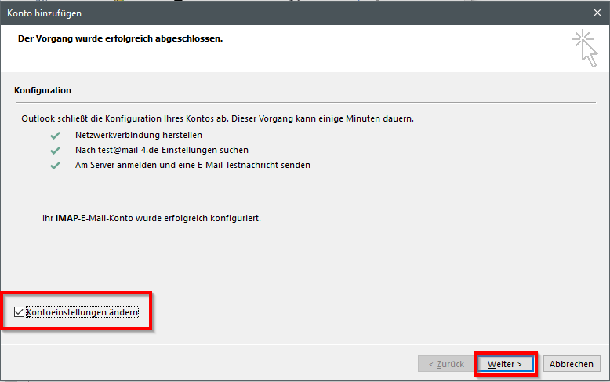Close the Konto hinzufügen dialog window
This screenshot has width=610, height=382.
[597, 13]
